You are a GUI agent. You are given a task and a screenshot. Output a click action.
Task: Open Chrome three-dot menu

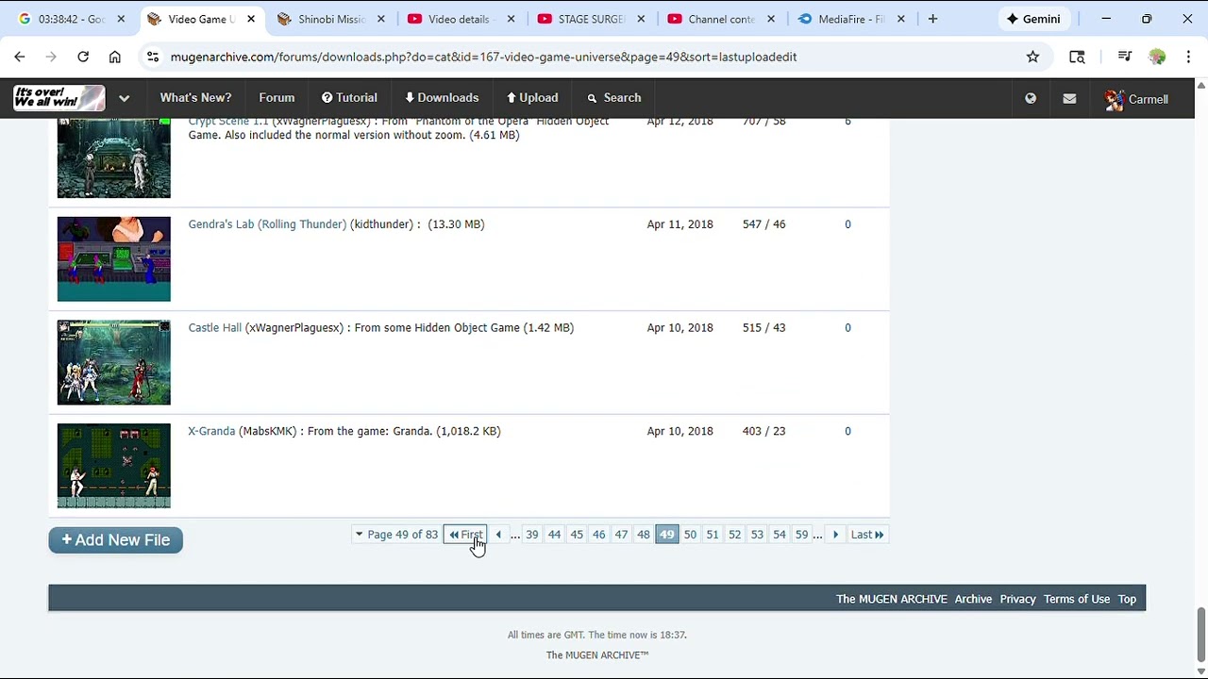coord(1188,57)
